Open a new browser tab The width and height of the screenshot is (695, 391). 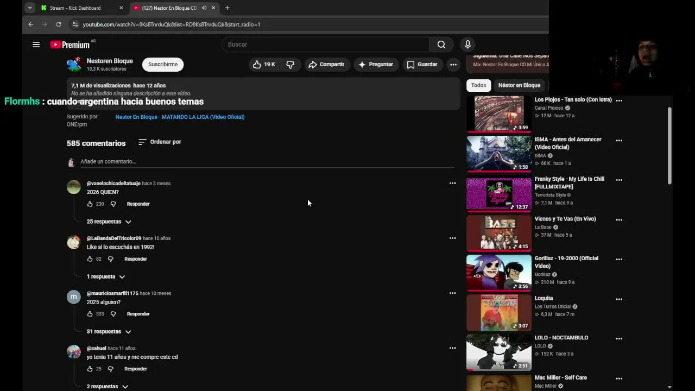(227, 8)
